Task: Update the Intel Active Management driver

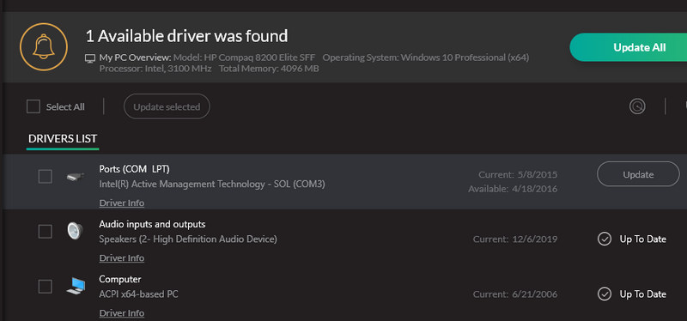Action: click(638, 174)
